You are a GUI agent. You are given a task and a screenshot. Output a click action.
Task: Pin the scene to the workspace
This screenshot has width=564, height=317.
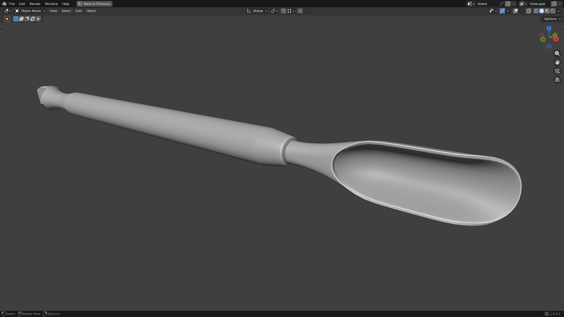coord(501,4)
